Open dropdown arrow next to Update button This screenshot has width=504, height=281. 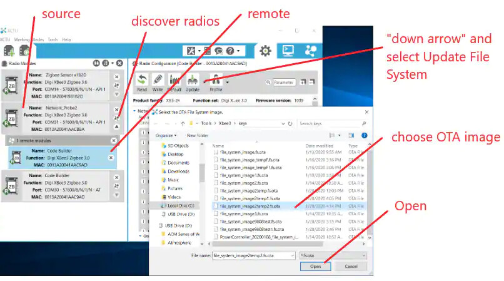pos(204,82)
